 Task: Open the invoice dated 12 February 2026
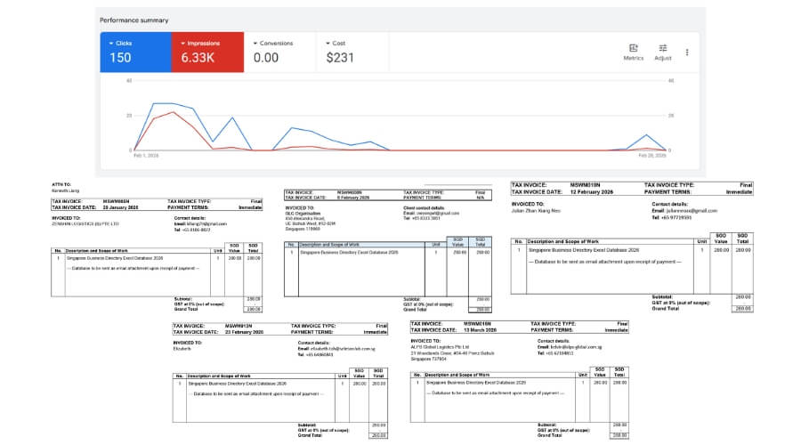[x=632, y=247]
